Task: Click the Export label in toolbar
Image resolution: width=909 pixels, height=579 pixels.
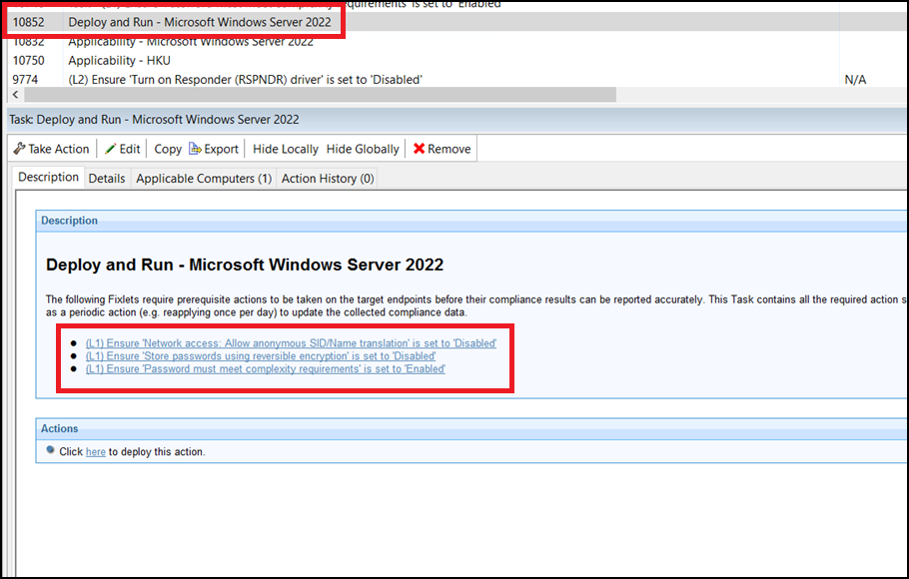Action: pyautogui.click(x=221, y=149)
